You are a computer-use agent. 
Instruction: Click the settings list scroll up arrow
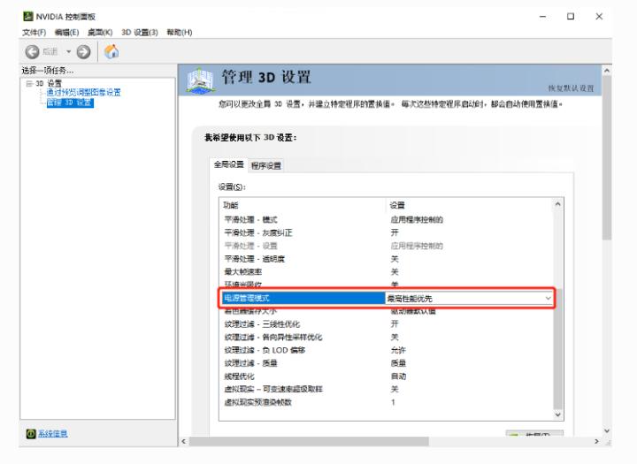tap(557, 204)
